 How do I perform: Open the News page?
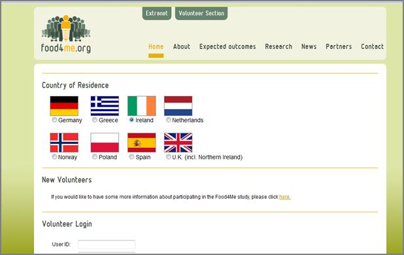309,46
